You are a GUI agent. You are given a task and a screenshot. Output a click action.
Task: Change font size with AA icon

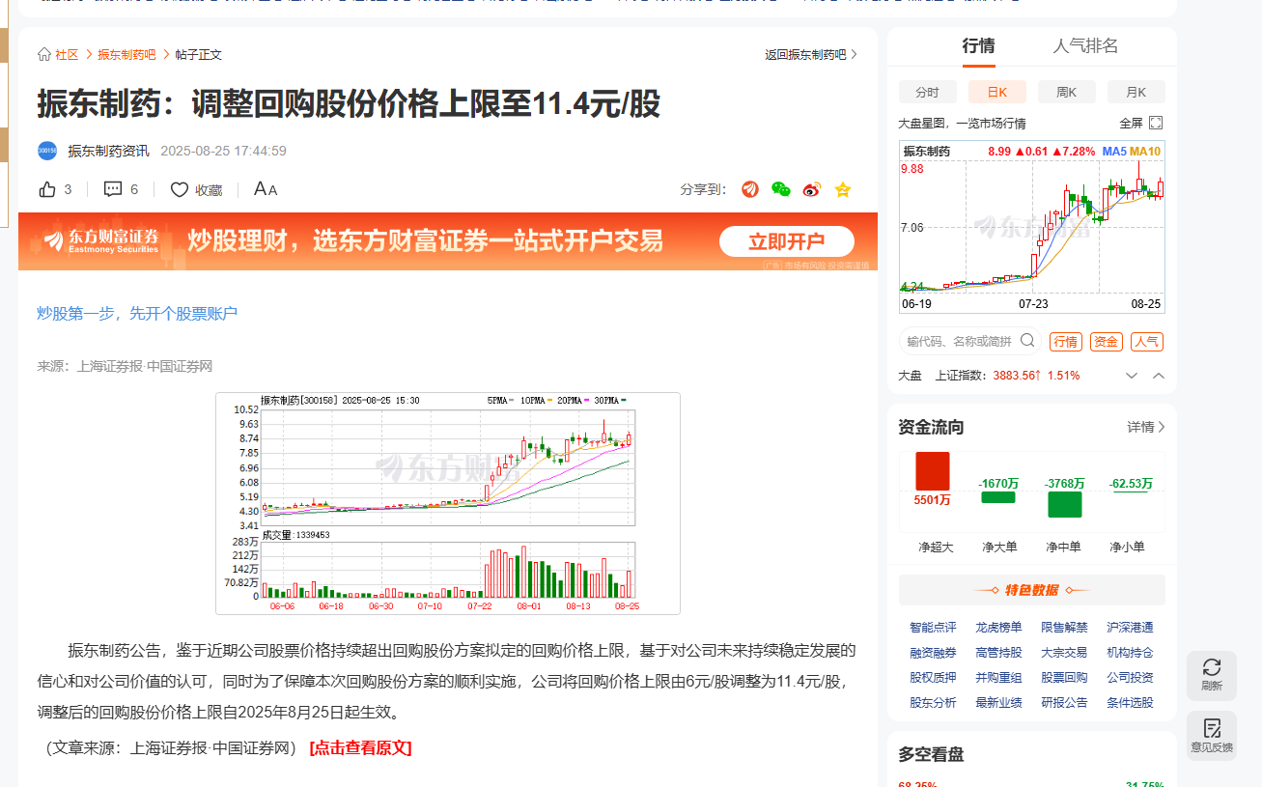[266, 189]
